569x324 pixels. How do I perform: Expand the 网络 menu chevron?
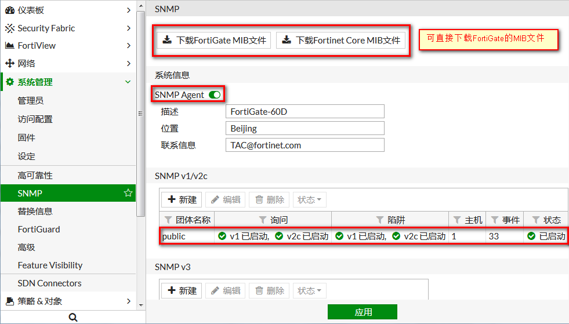pyautogui.click(x=128, y=63)
